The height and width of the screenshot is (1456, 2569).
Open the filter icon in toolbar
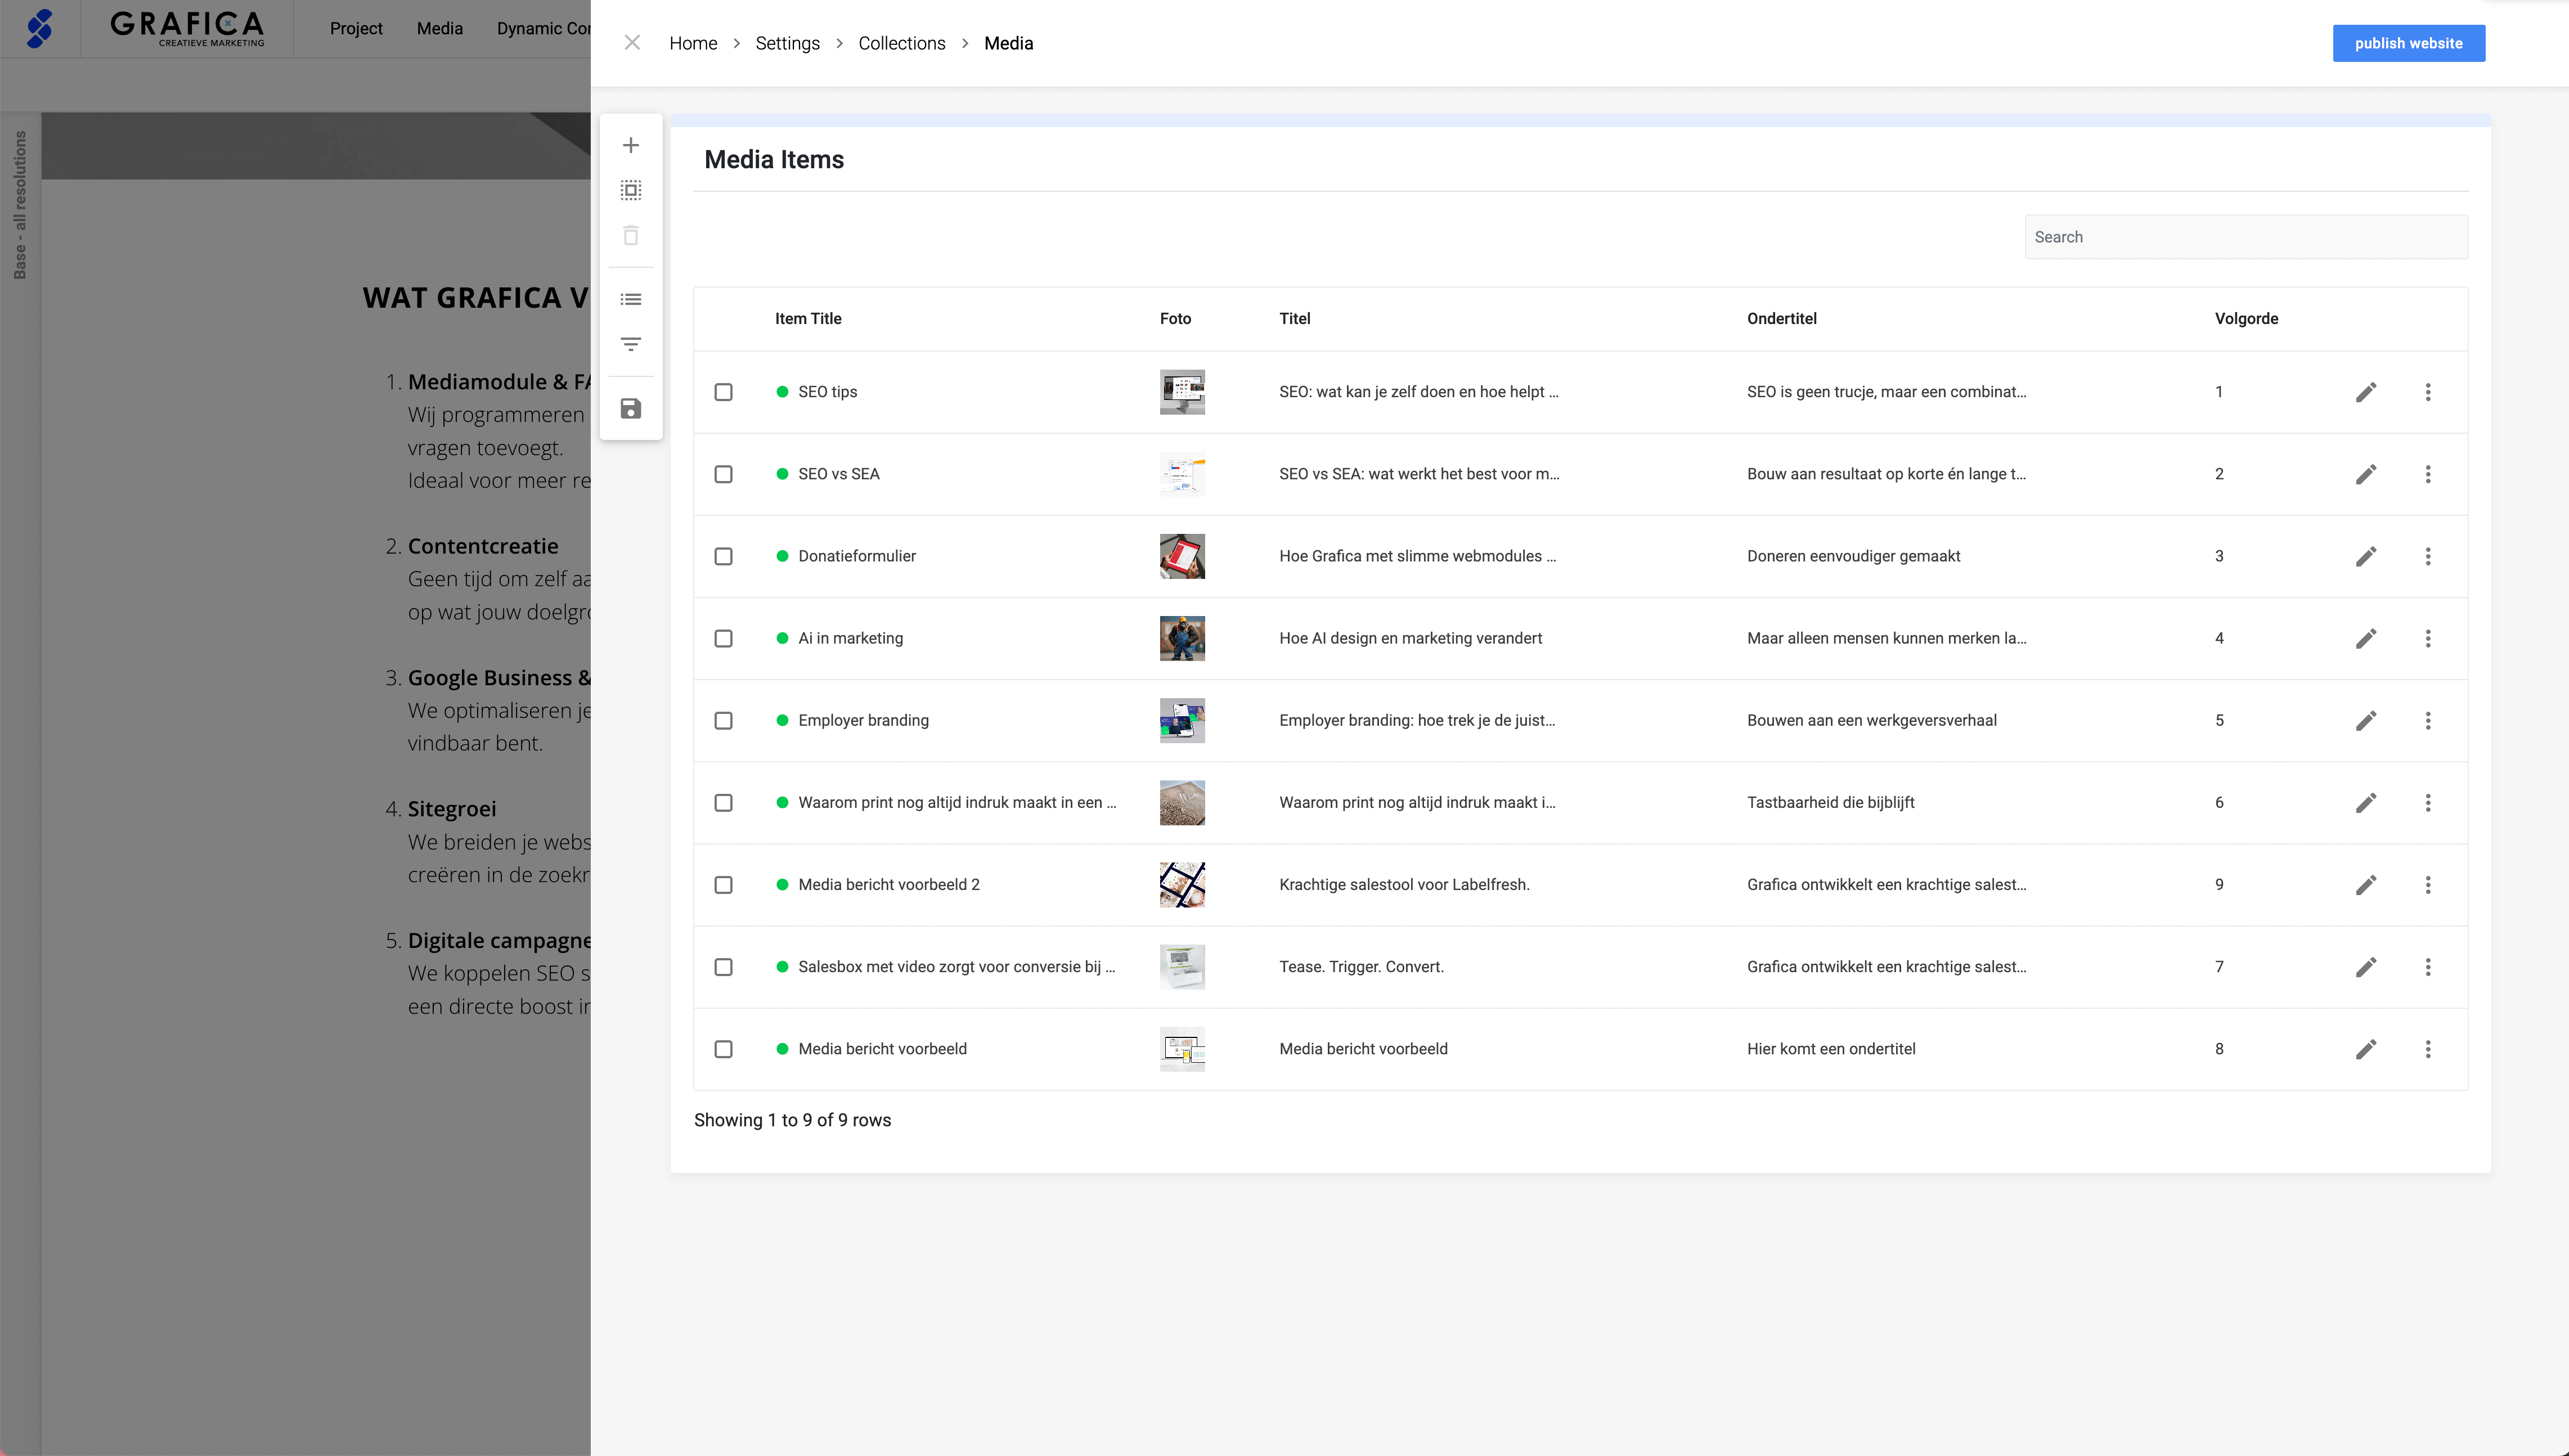[x=630, y=344]
